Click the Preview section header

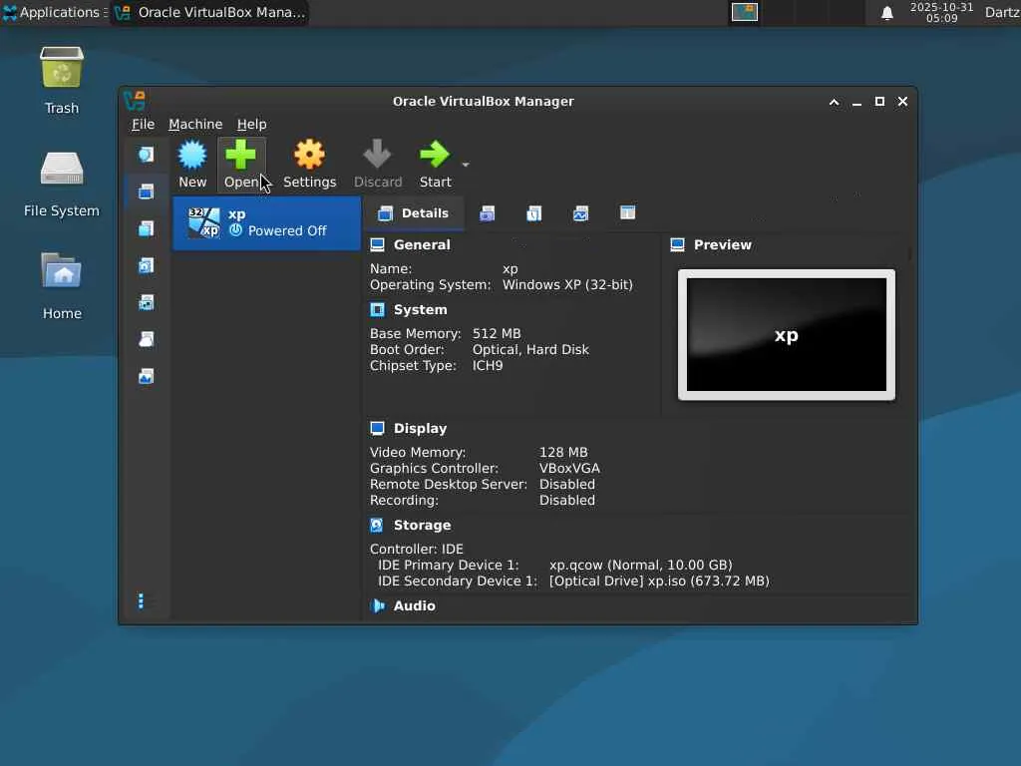pyautogui.click(x=722, y=245)
